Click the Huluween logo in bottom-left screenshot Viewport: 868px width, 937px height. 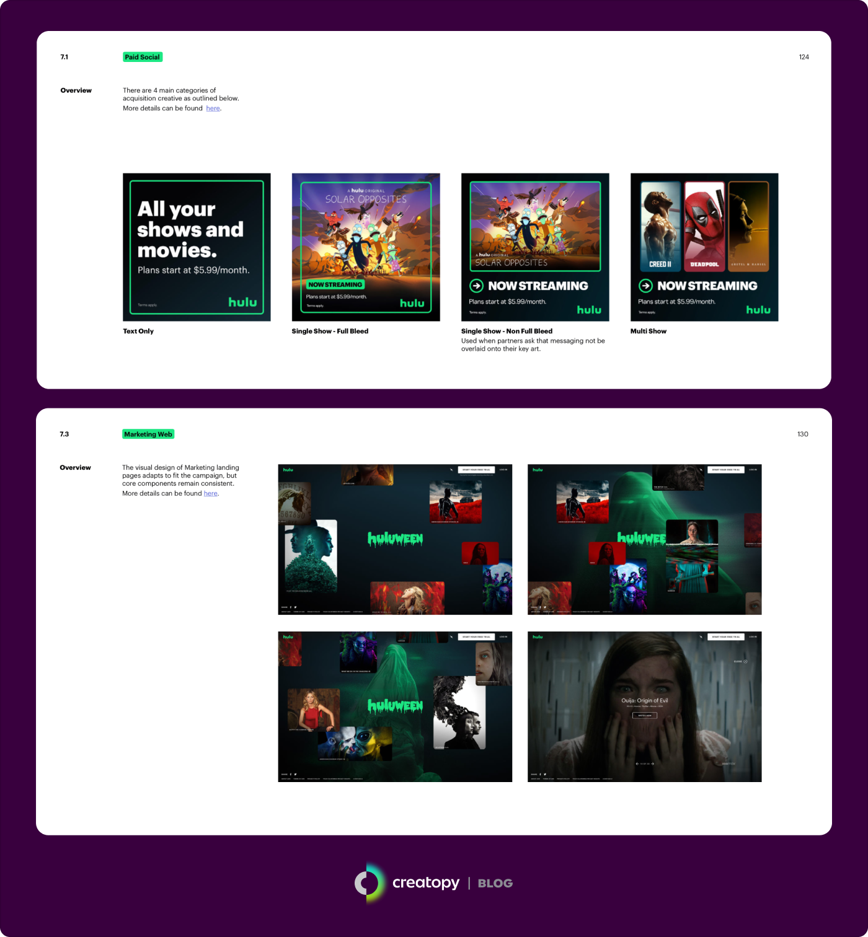point(395,706)
